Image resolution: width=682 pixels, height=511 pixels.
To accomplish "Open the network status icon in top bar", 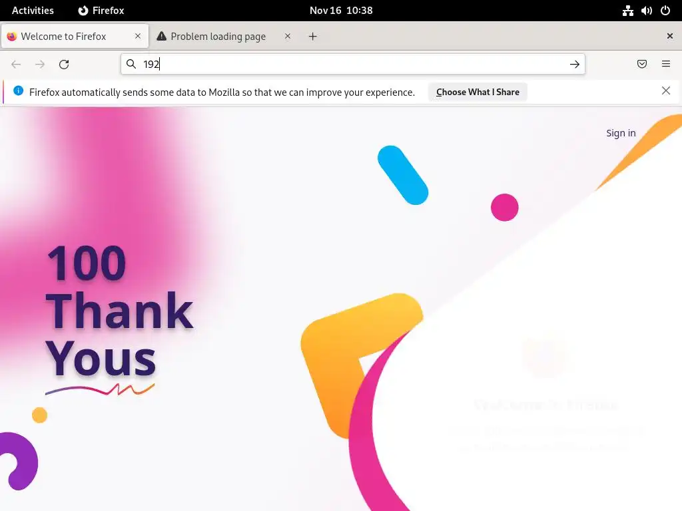I will click(x=627, y=11).
